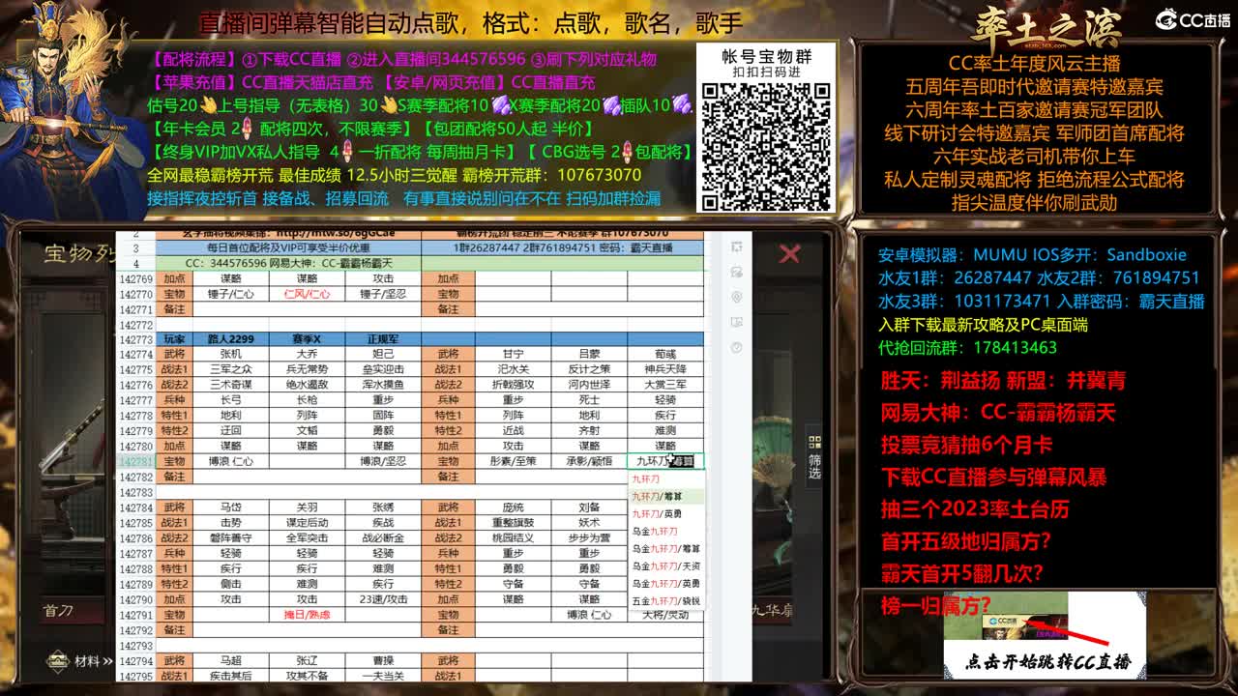Click the cell containing 关羽

coord(308,507)
